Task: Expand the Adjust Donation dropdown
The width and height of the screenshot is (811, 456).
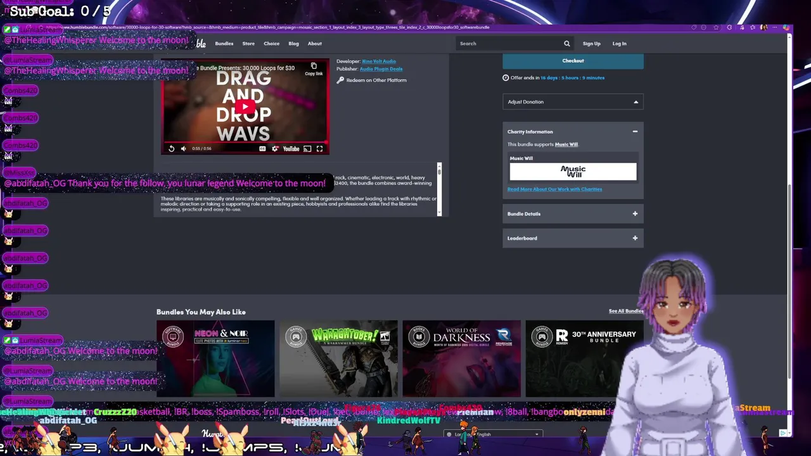Action: point(573,102)
